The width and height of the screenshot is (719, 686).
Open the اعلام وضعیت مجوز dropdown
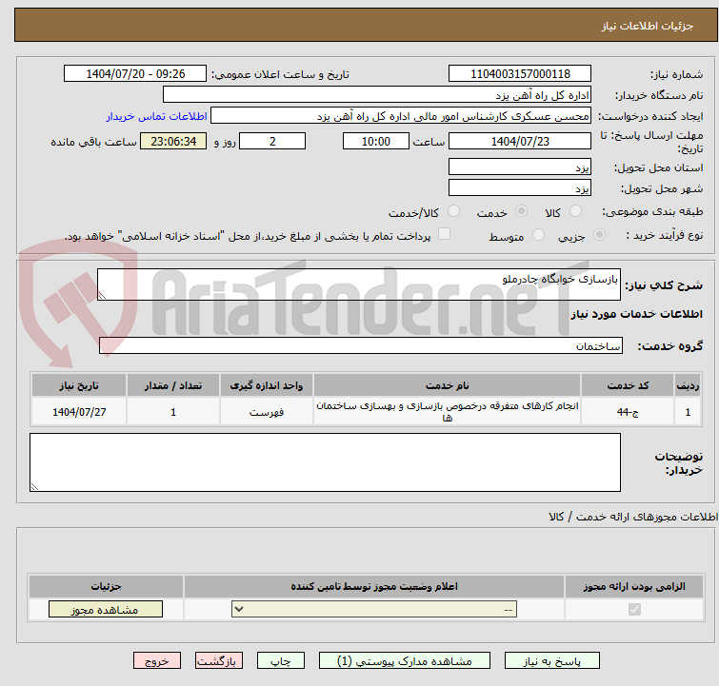[374, 610]
